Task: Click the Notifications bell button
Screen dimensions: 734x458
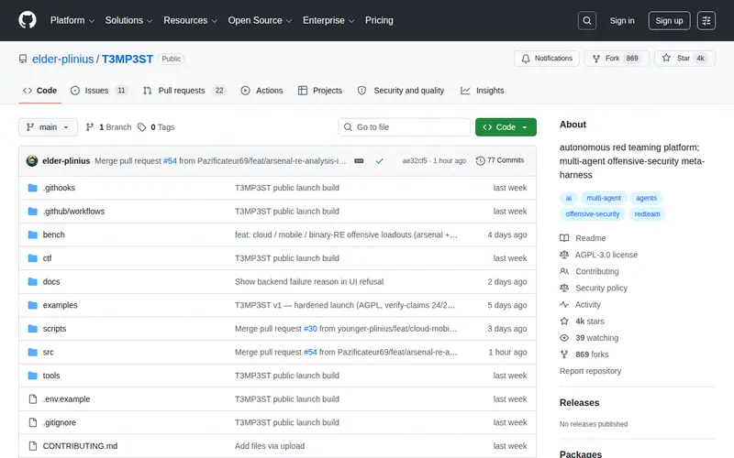Action: pyautogui.click(x=546, y=59)
